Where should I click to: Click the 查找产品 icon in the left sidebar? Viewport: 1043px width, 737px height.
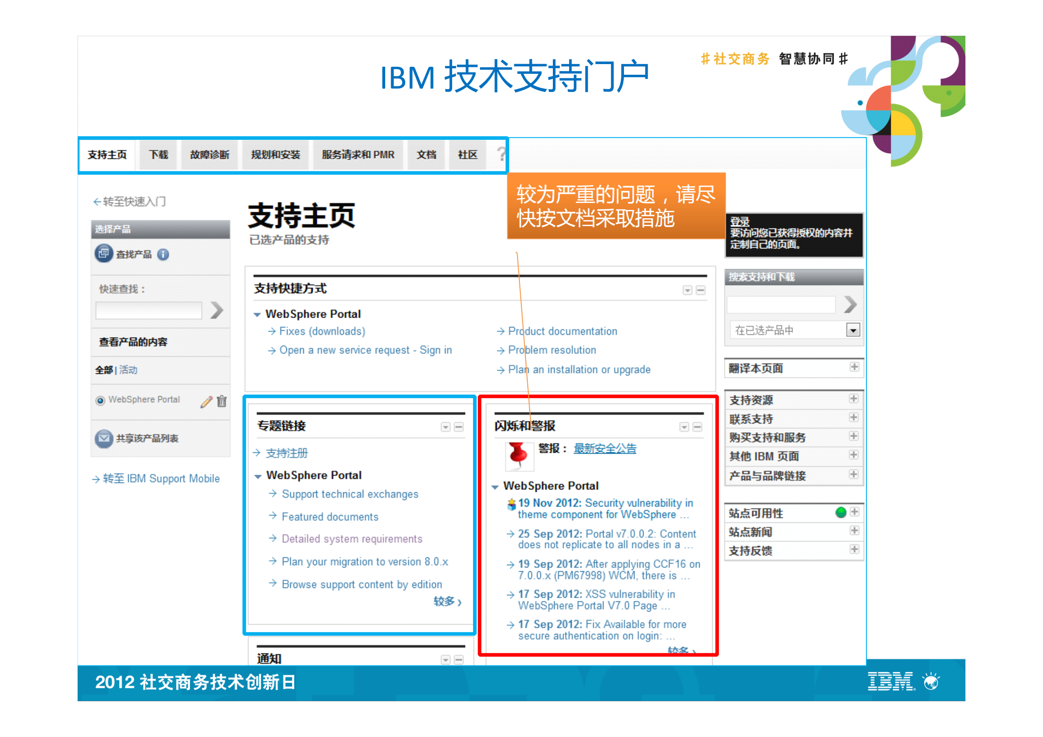tap(104, 254)
